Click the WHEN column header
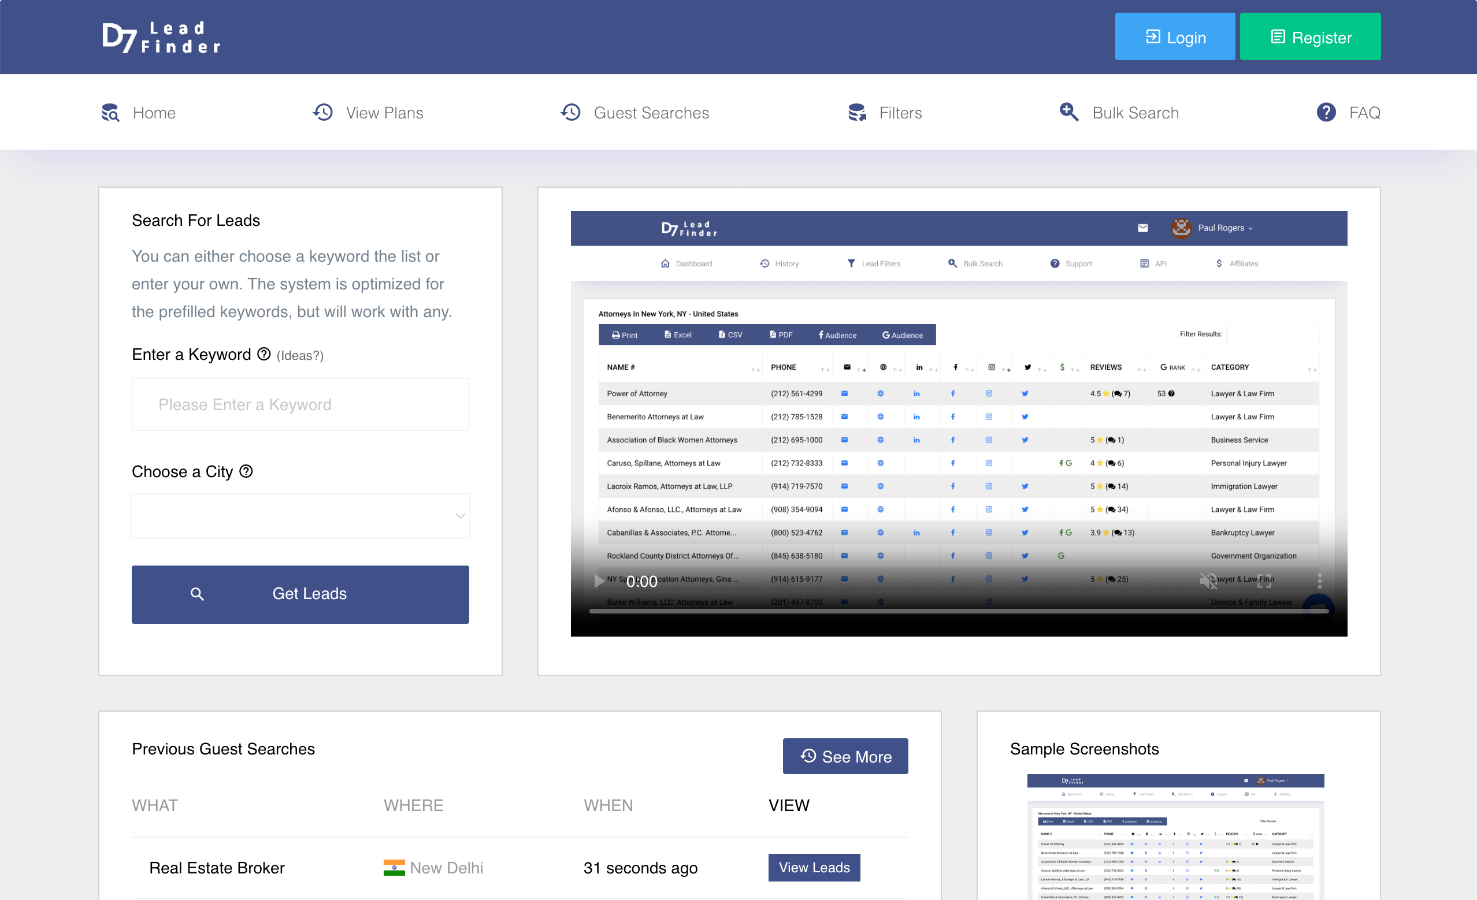 point(608,805)
